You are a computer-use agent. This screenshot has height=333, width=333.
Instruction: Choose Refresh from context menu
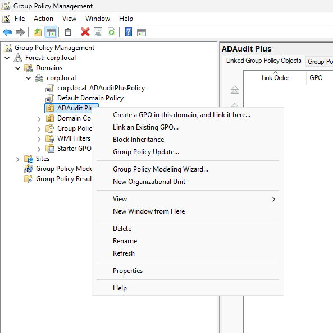(x=188, y=253)
